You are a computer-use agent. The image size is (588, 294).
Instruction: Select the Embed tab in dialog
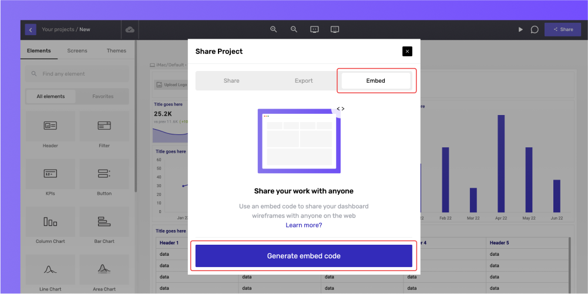(x=376, y=80)
